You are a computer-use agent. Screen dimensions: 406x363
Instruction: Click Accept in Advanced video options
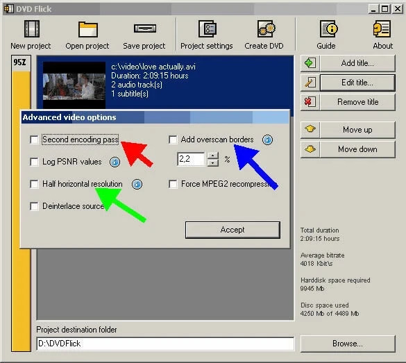point(232,230)
